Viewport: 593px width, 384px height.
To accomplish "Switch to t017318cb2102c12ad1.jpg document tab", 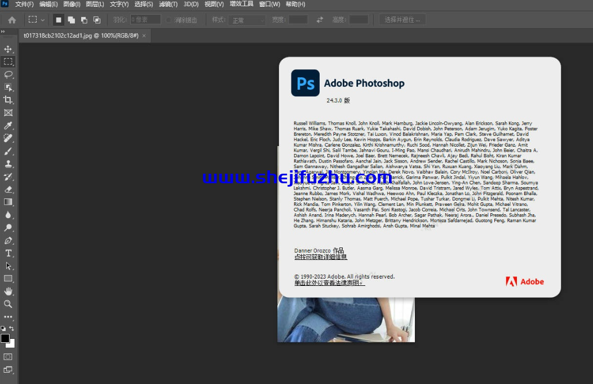I will (81, 36).
